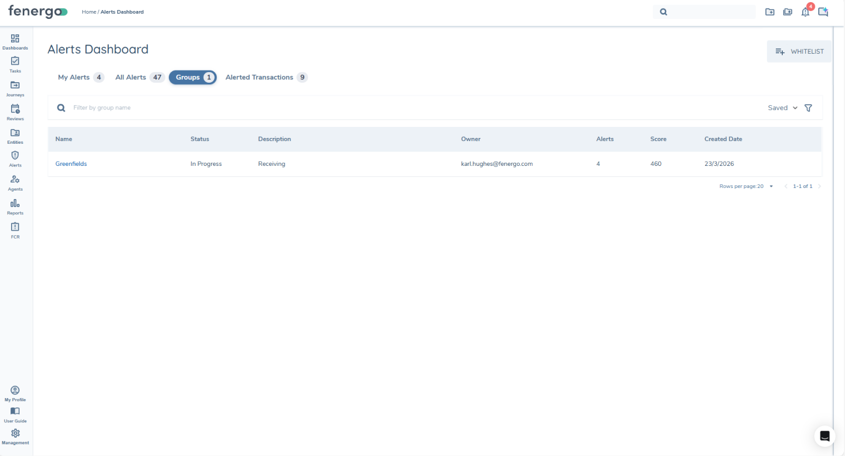Expand the Saved filters dropdown

coord(782,108)
